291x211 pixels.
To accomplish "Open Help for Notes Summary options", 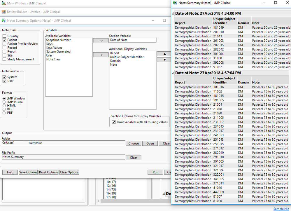I will 10,172.
